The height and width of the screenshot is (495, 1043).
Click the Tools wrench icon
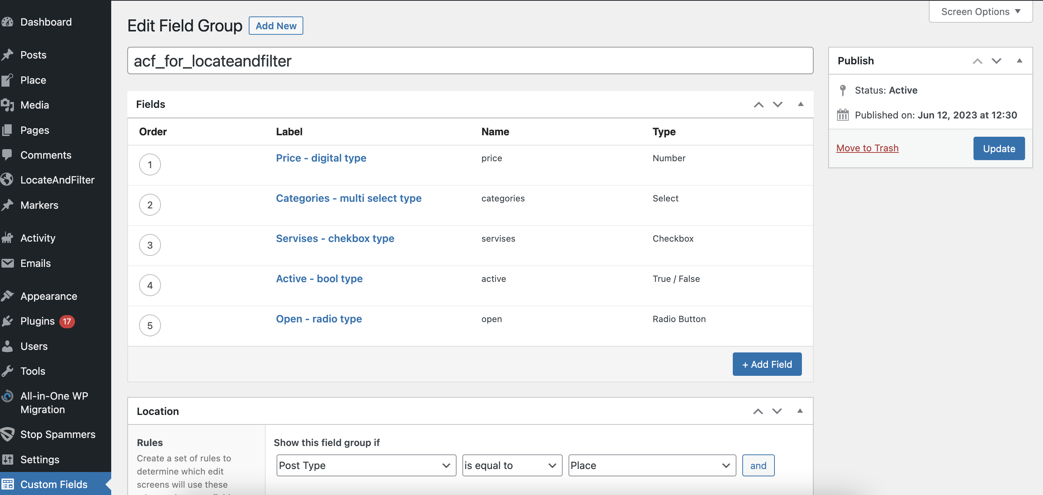pos(8,371)
